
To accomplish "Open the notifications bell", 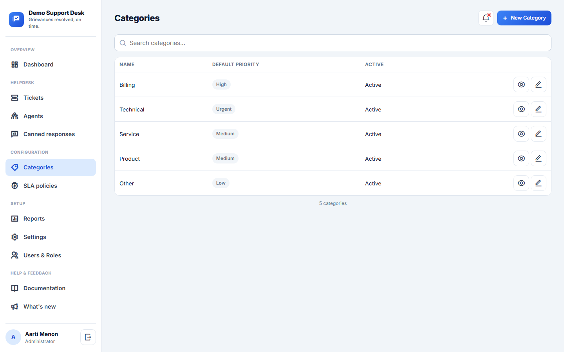I will click(x=486, y=18).
